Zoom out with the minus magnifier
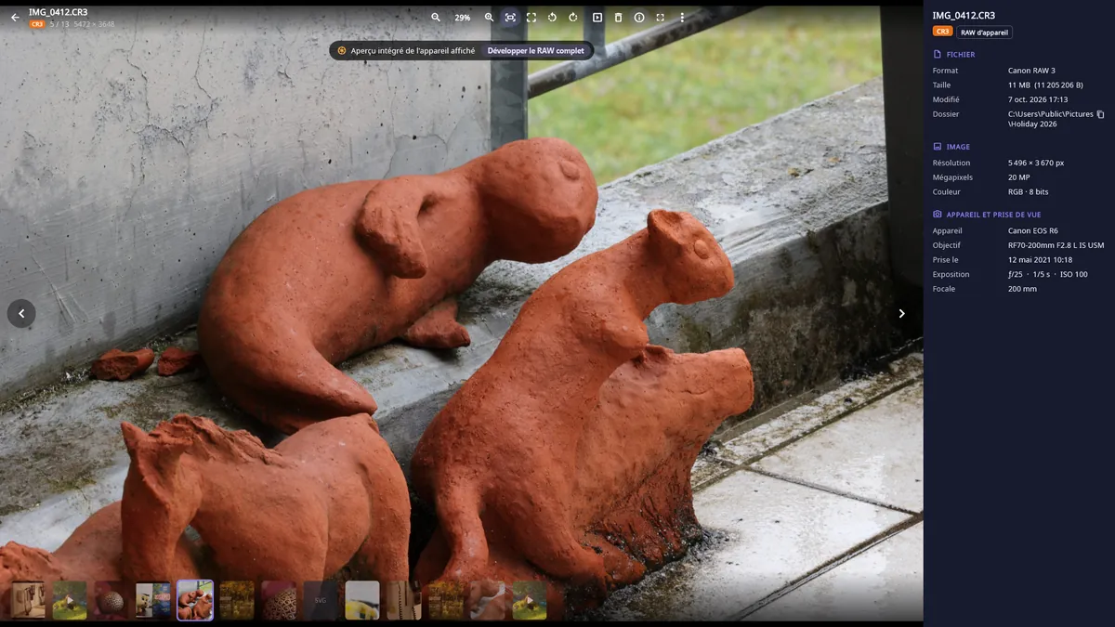This screenshot has width=1115, height=627. [x=436, y=18]
